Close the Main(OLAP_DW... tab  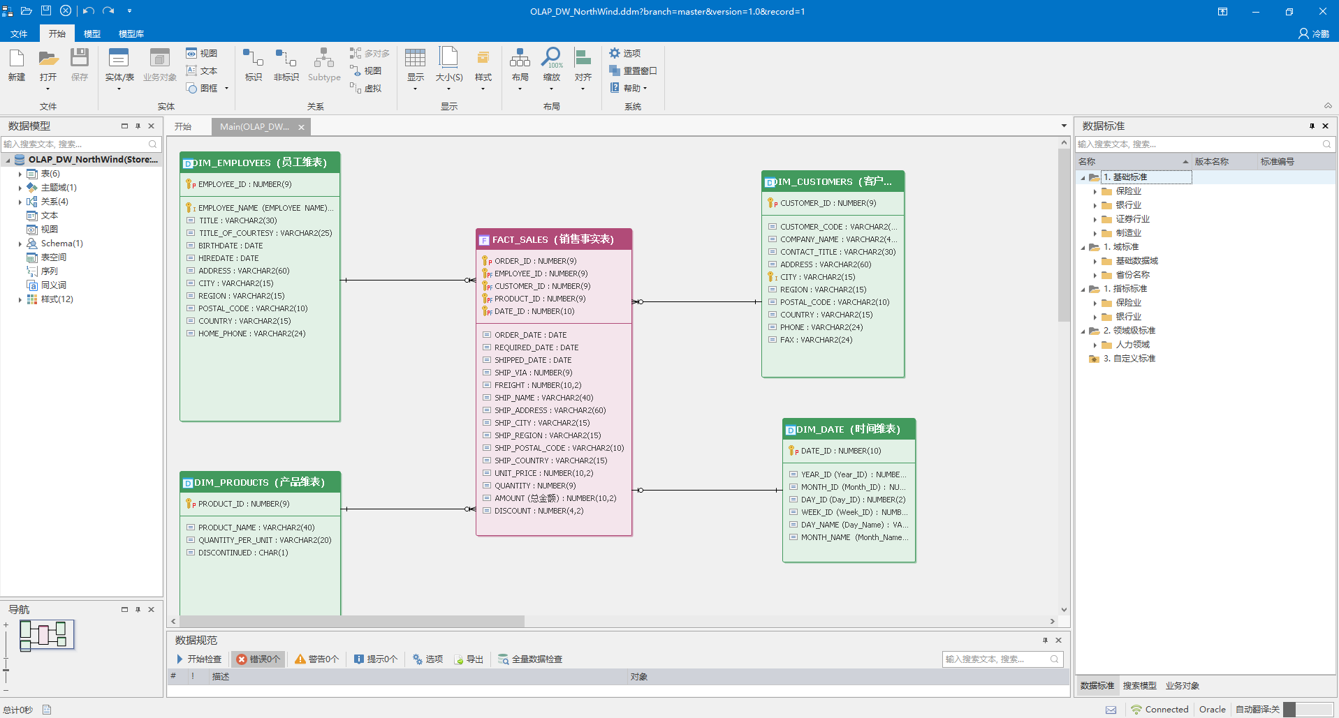click(x=301, y=127)
